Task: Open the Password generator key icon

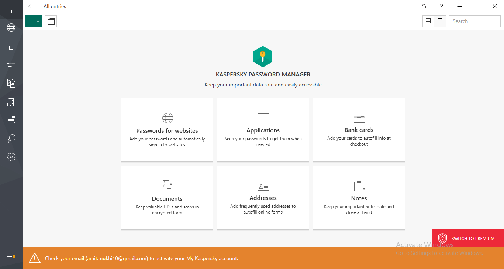Action: pyautogui.click(x=11, y=139)
